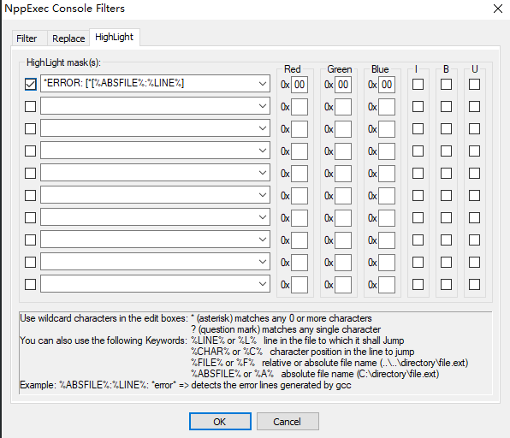Open the second mask combo box arrow
The width and height of the screenshot is (510, 438).
(263, 106)
